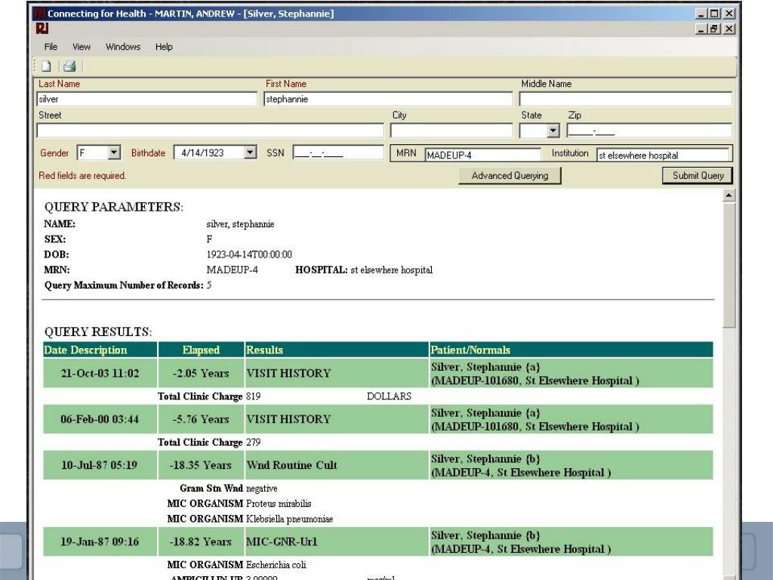773x580 pixels.
Task: Click the -18.82 Years elapsed cell
Action: 201,541
